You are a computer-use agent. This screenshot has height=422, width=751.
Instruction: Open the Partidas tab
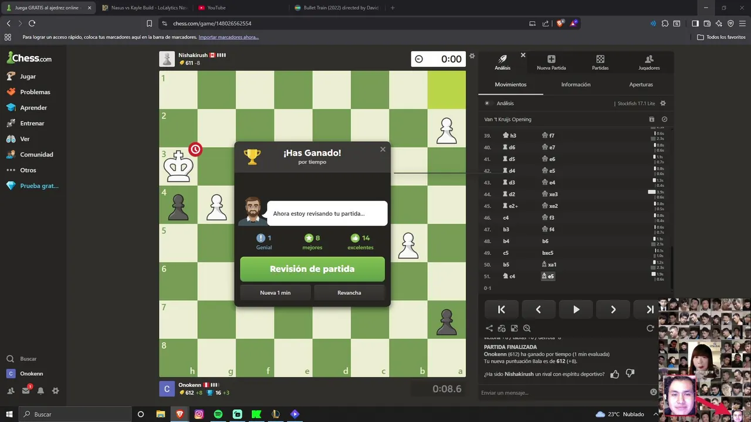(x=600, y=63)
